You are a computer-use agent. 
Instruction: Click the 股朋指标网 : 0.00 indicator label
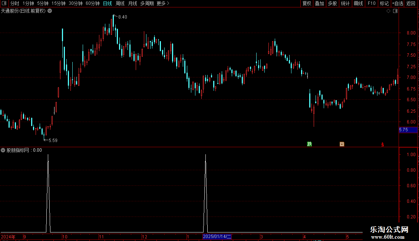[24, 150]
